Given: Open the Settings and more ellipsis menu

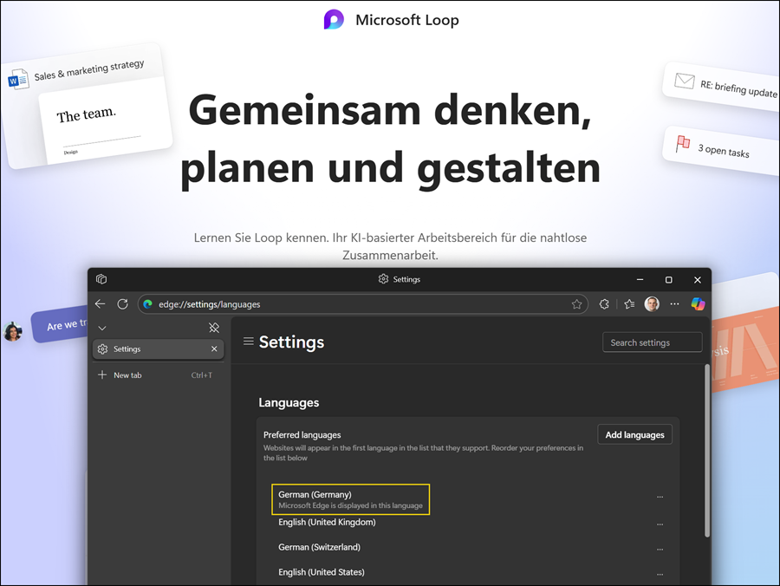Looking at the screenshot, I should point(674,304).
